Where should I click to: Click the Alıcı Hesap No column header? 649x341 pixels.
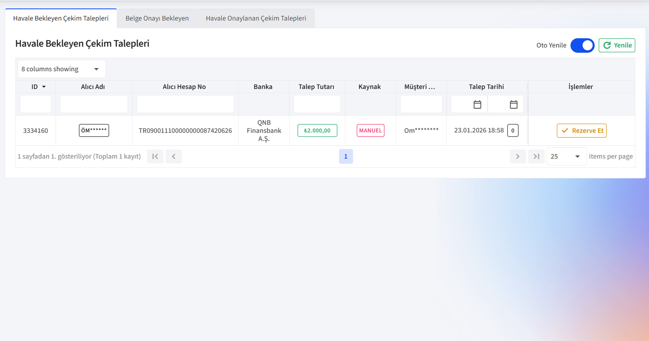(x=184, y=87)
